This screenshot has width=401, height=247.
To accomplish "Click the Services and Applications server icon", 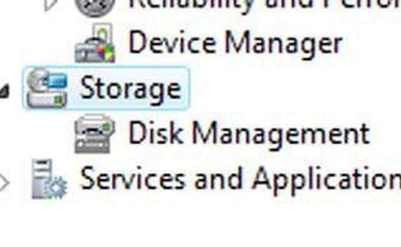I will (49, 179).
